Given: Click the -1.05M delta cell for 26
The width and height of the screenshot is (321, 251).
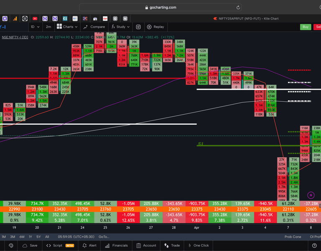Looking at the screenshot, I should 128,203.
